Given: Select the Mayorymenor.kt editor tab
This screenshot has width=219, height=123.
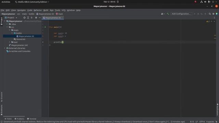Looking at the screenshot, I should [x=53, y=18].
